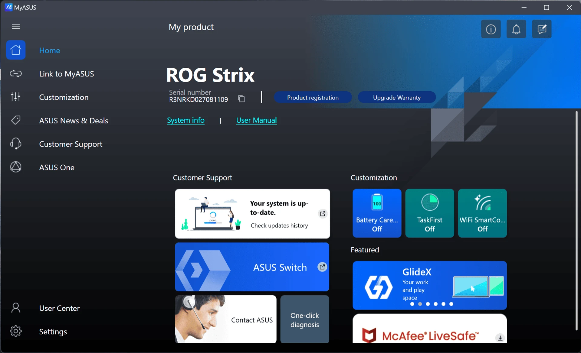Image resolution: width=581 pixels, height=353 pixels.
Task: Select the third GlideX carousel dot
Action: [428, 304]
